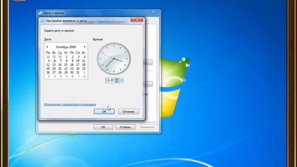Select October 10 in calendar
297x167 pixels.
tap(77, 61)
